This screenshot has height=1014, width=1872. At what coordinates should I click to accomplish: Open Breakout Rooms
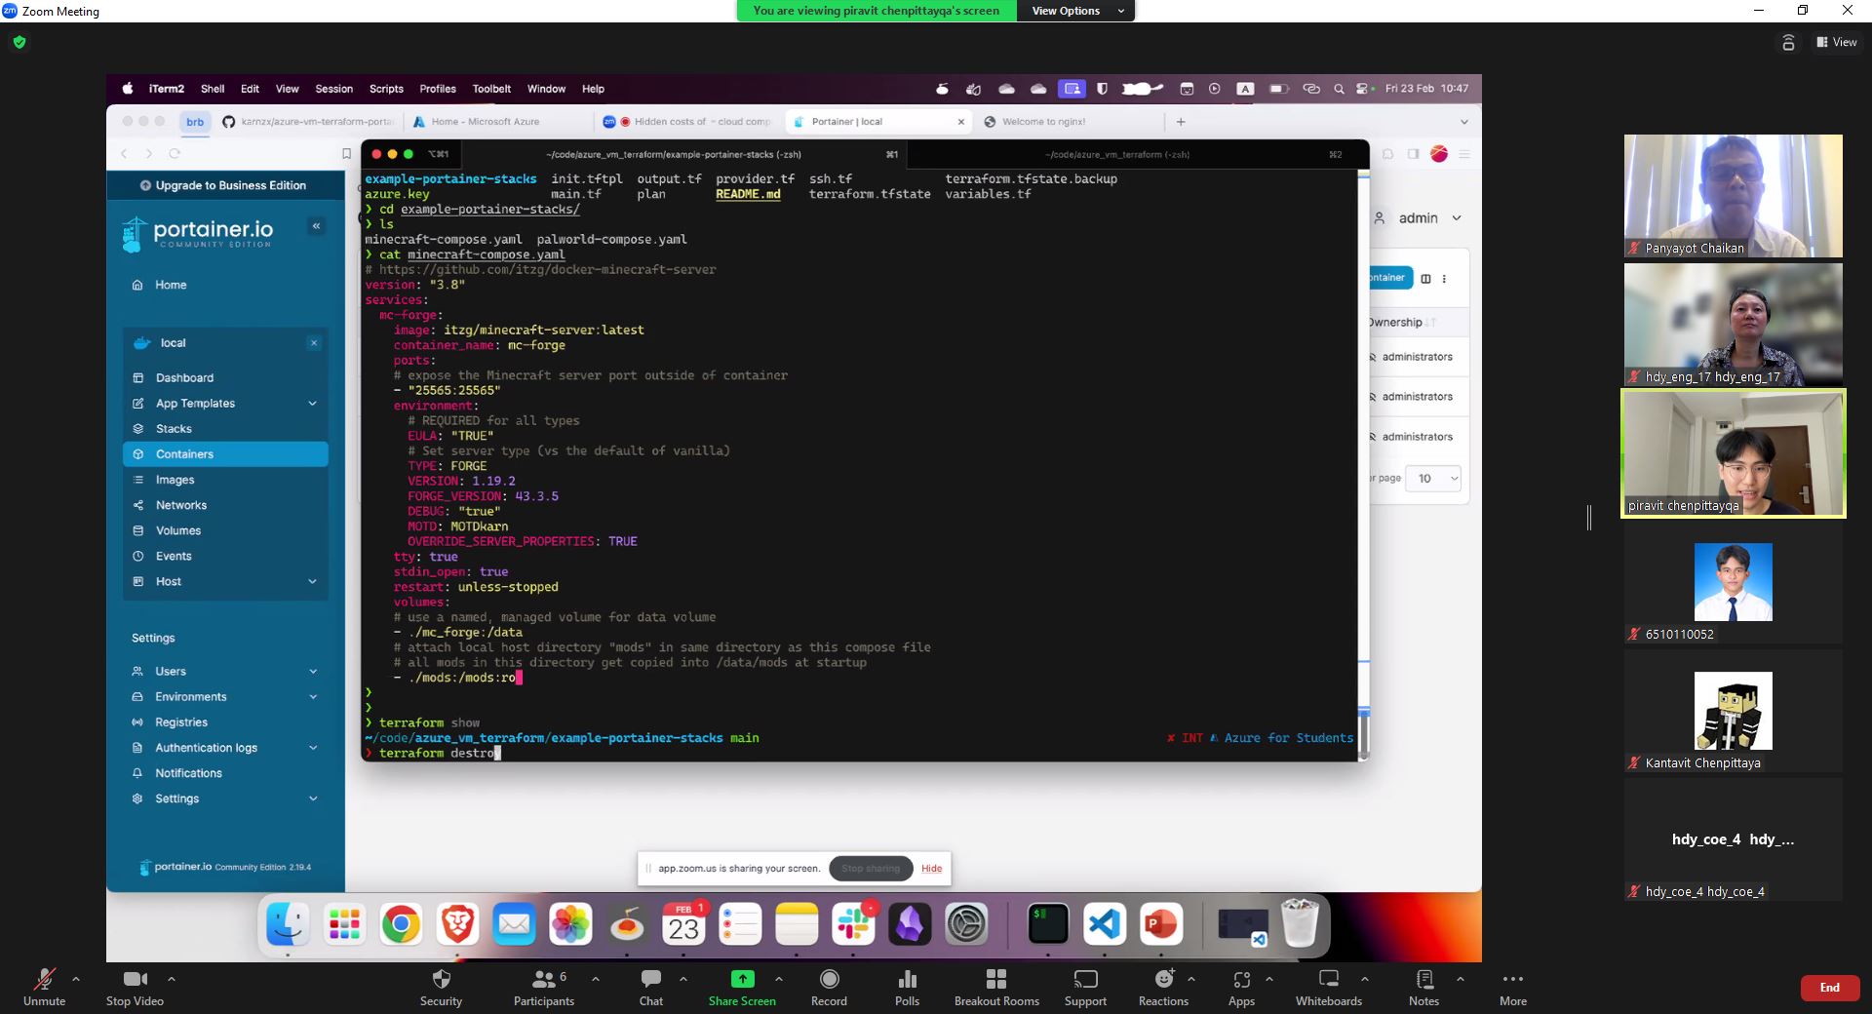click(995, 980)
